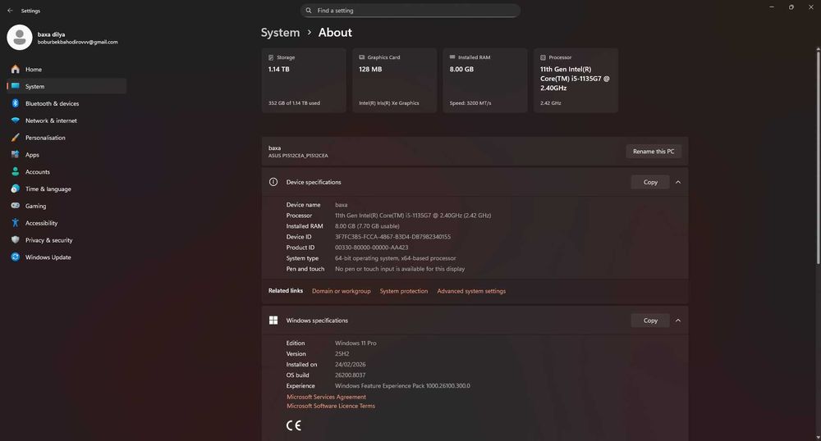Click the Graphics Card icon
821x441 pixels.
click(x=362, y=57)
